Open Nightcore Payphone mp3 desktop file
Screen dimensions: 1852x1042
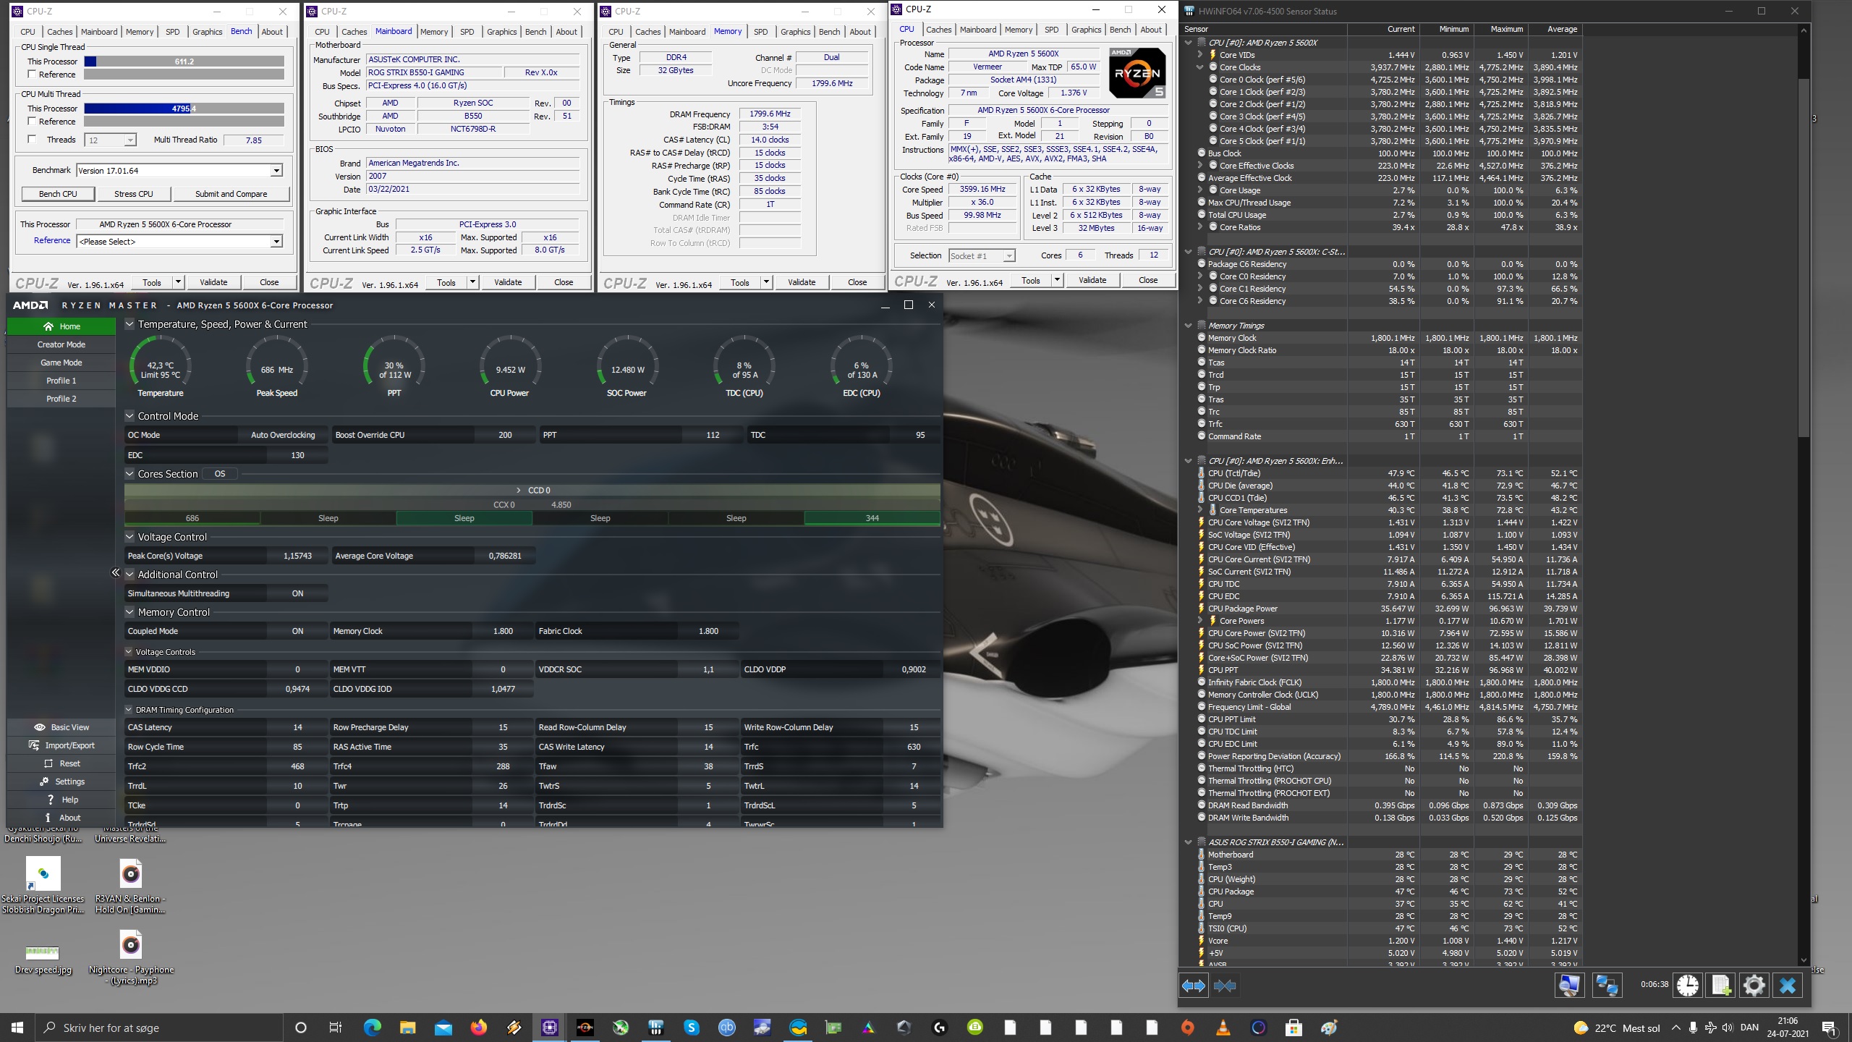(131, 957)
